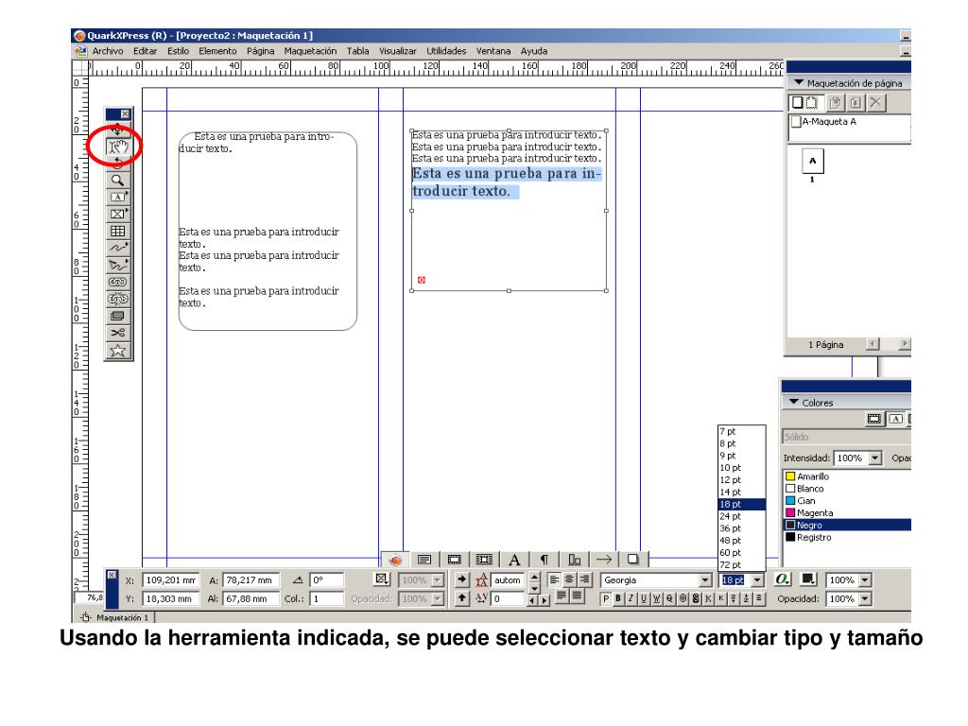Click the horizontal flip right-arrow icon
This screenshot has height=726, width=968.
click(x=461, y=579)
